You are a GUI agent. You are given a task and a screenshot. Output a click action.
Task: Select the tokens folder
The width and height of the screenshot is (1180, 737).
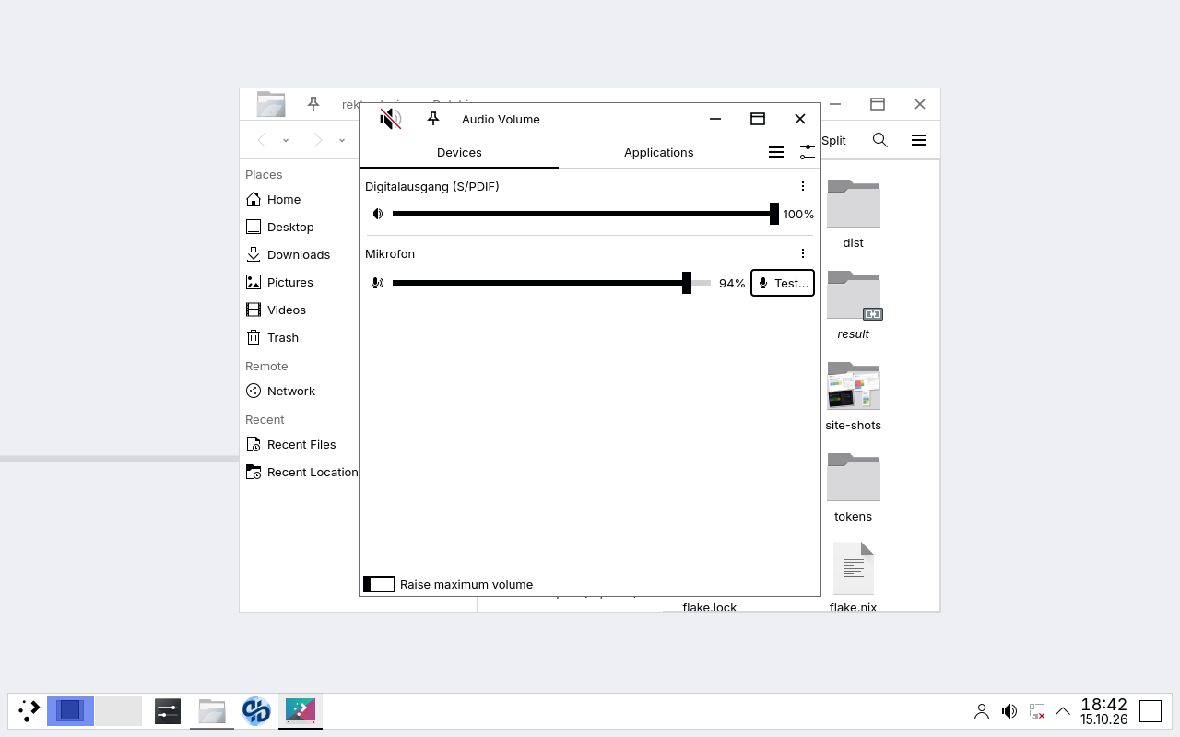[853, 487]
